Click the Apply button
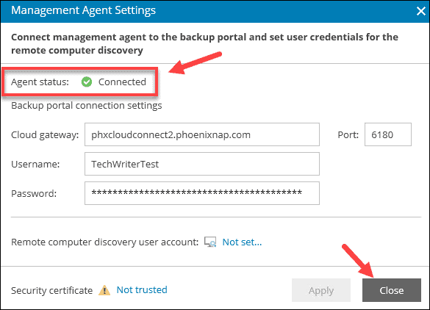 pos(321,290)
